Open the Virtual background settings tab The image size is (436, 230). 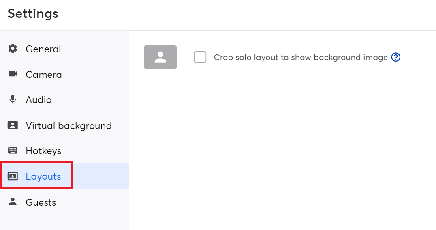point(68,126)
